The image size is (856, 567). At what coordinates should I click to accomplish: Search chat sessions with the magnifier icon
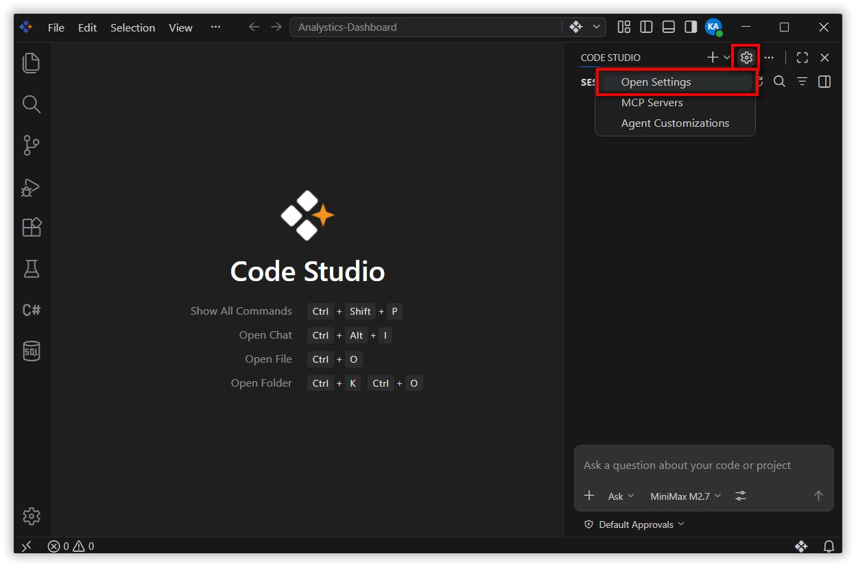tap(779, 82)
